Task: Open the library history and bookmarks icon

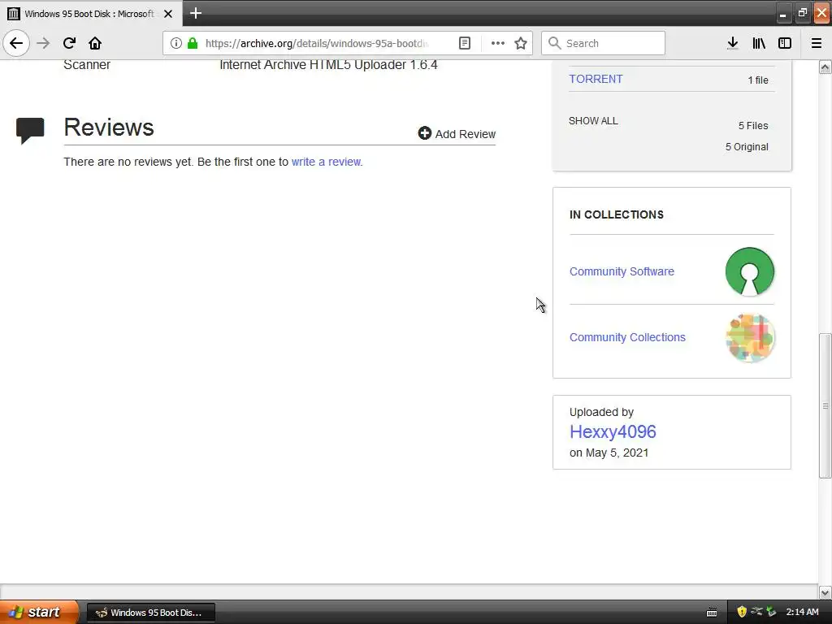Action: pos(759,43)
